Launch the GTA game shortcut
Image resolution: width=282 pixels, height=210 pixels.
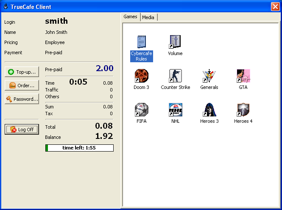[x=243, y=76]
